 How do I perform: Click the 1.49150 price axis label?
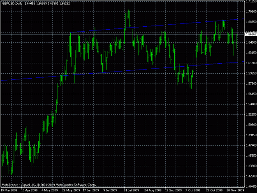click(x=251, y=135)
